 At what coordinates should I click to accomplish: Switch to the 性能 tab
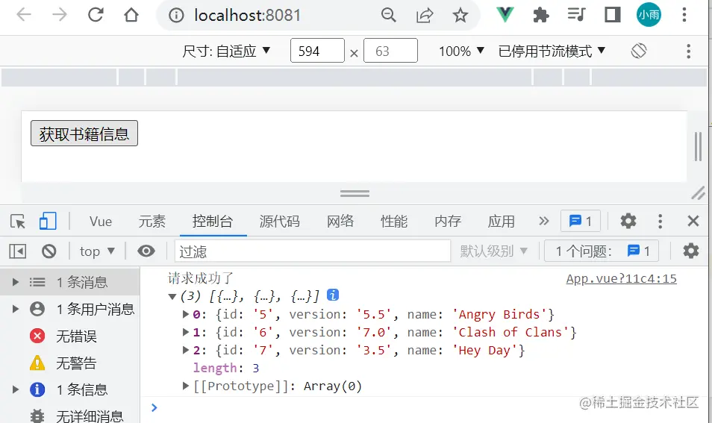click(x=394, y=222)
